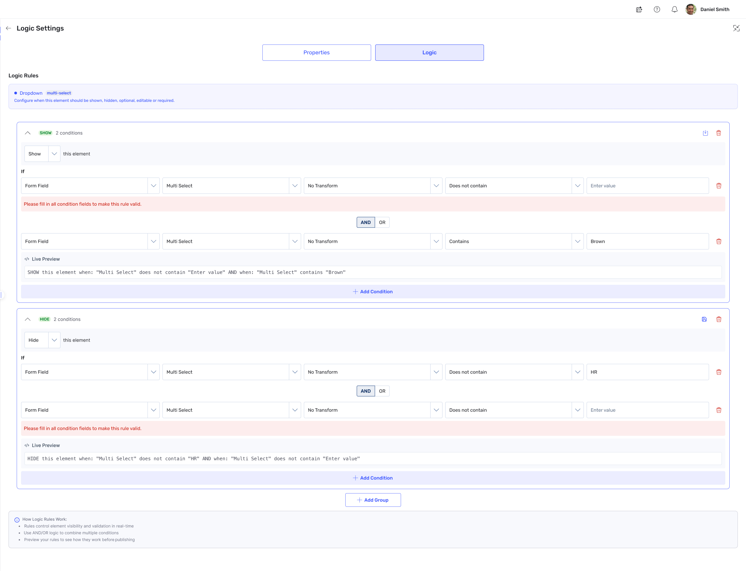Screen dimensions: 746x571
Task: Delete the condition with value Brown
Action: [x=718, y=241]
